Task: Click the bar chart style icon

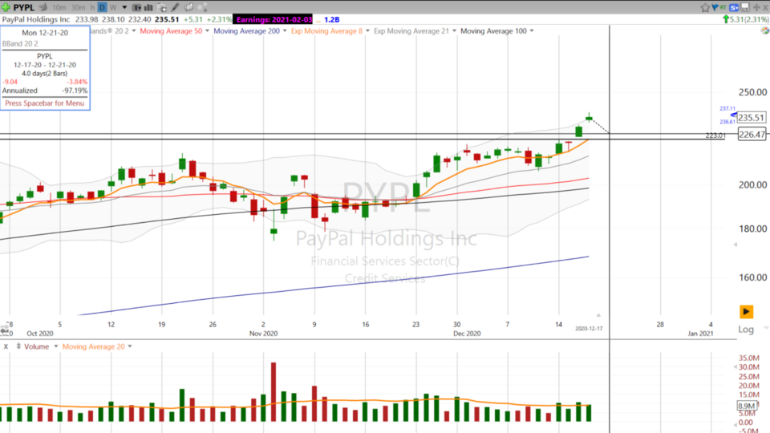Action: (x=148, y=7)
